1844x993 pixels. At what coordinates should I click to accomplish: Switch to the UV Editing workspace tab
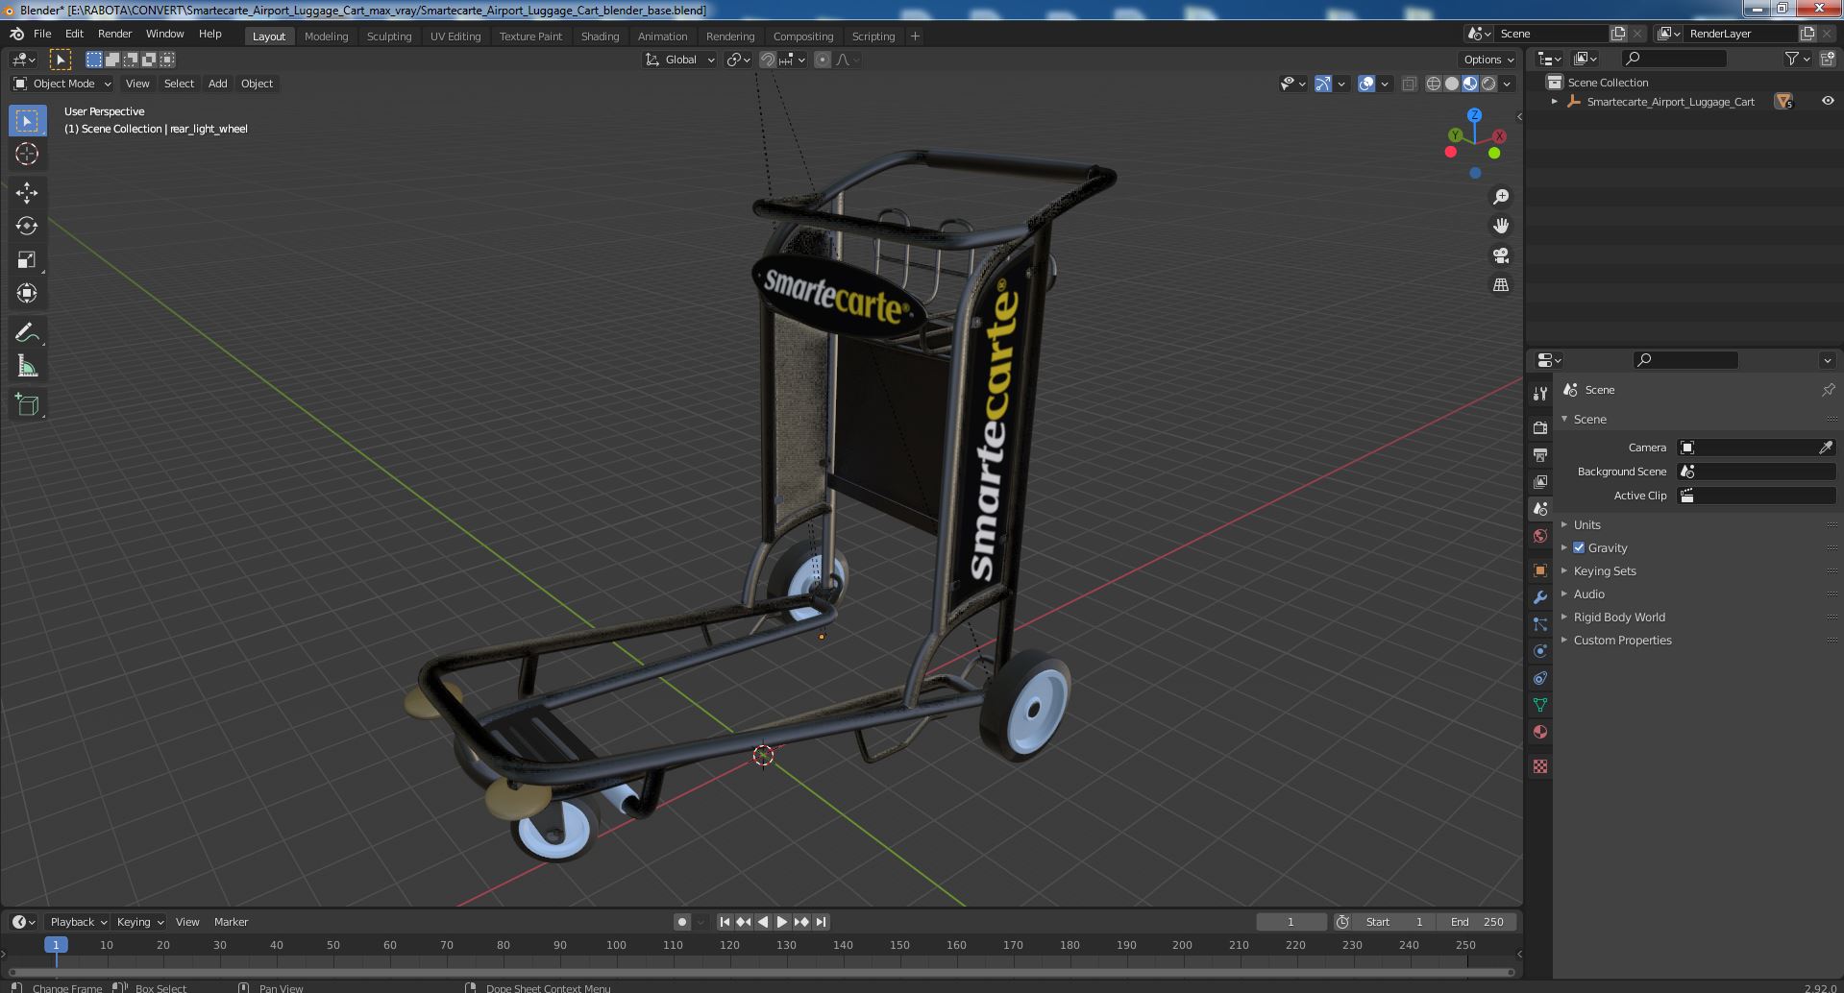(455, 36)
